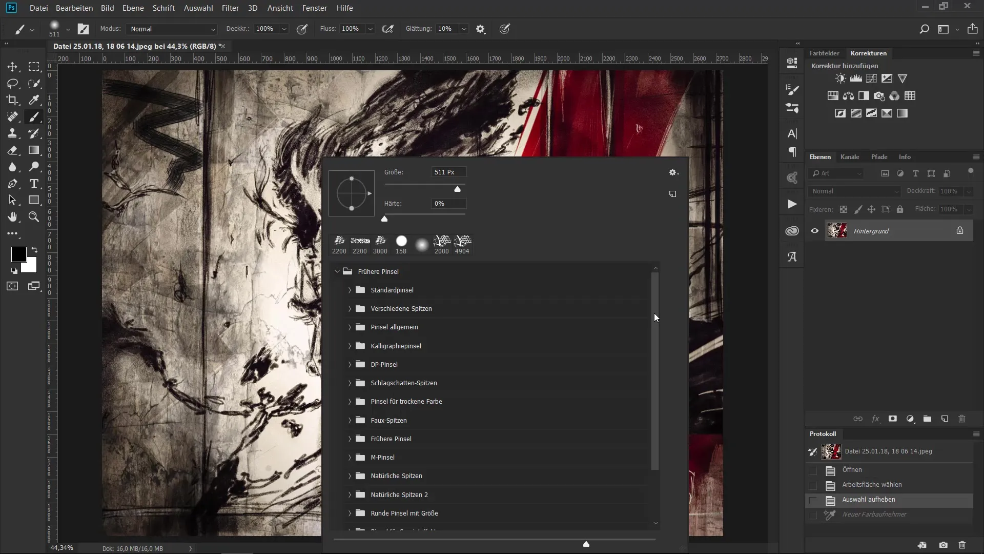Add layer mask in Layers panel
This screenshot has width=984, height=554.
(x=893, y=419)
